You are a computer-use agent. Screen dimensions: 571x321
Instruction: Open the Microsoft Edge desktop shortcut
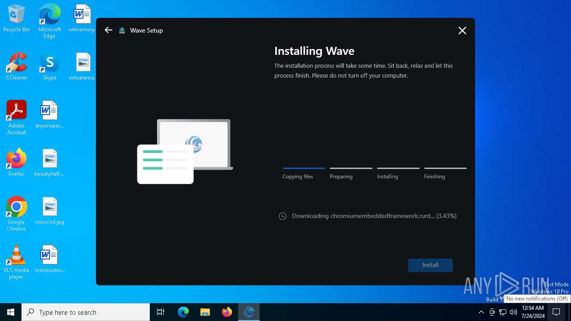[x=50, y=21]
